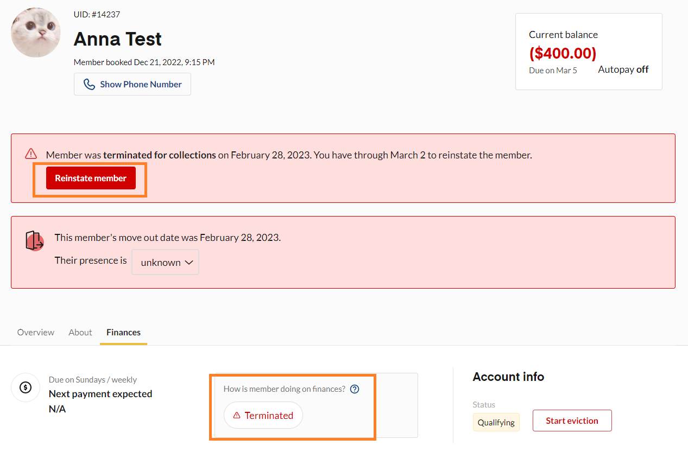Screen dimensions: 688x452
Task: Click the Qualifying status badge
Action: pos(496,422)
